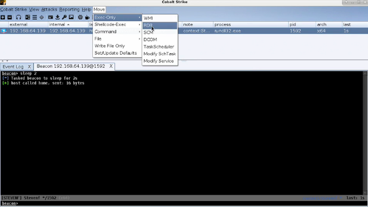368x207 pixels.
Task: Switch to Beacon 192.168.64.139@1592 tab
Action: [71, 66]
